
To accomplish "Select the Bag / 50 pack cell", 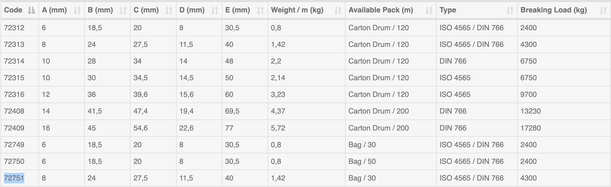I will tap(362, 161).
